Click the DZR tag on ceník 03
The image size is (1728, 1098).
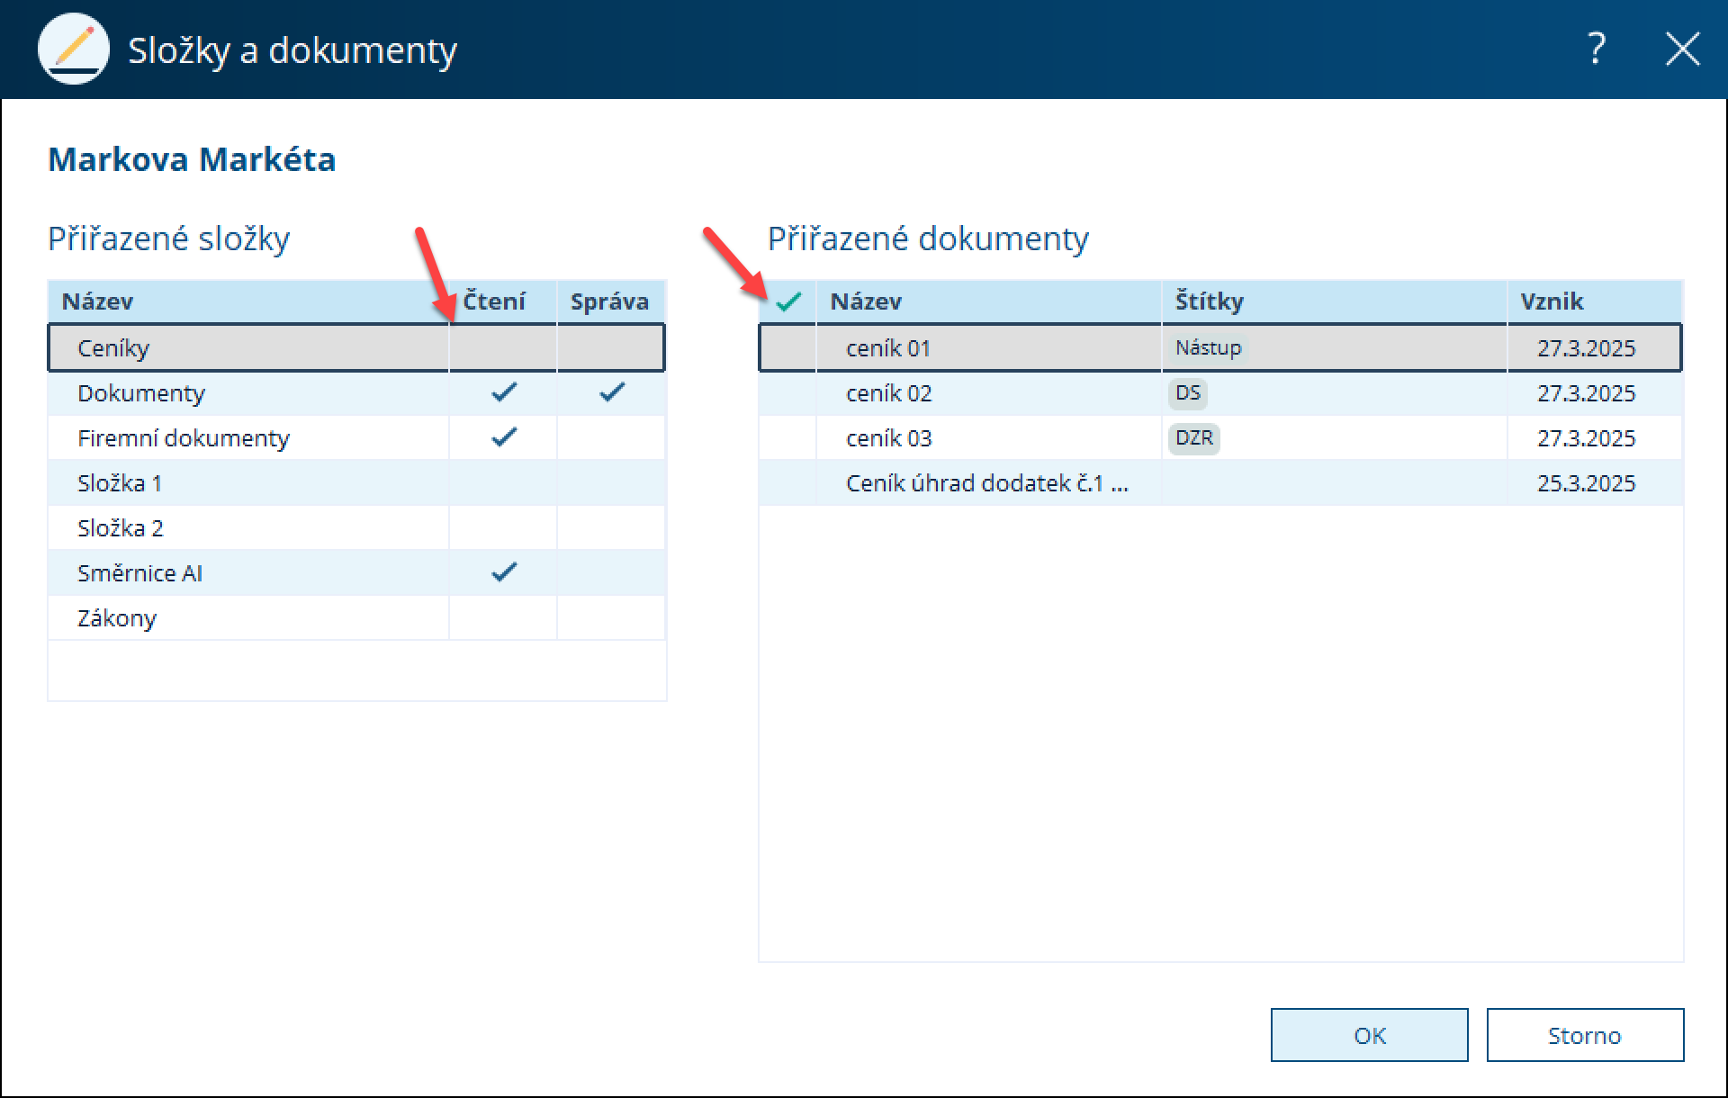1193,438
